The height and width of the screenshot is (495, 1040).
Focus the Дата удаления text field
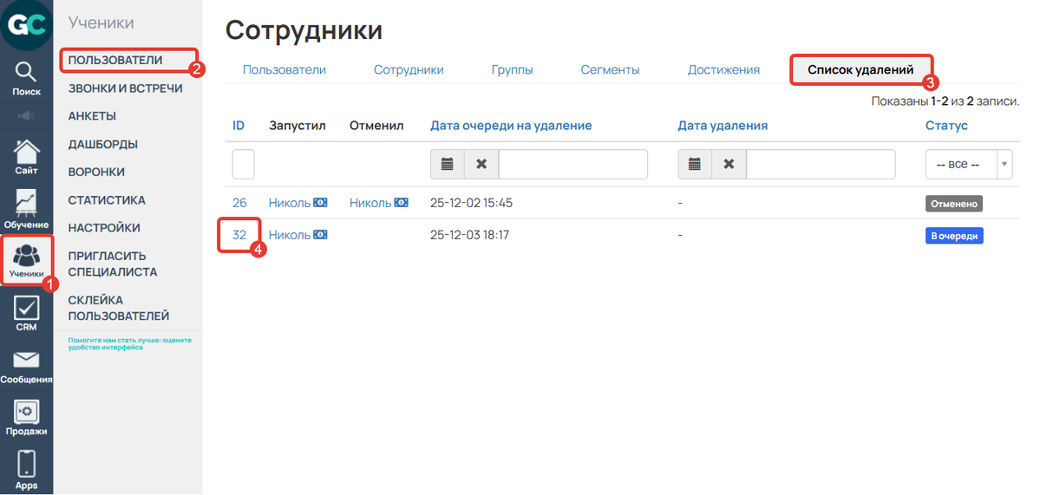tap(821, 165)
